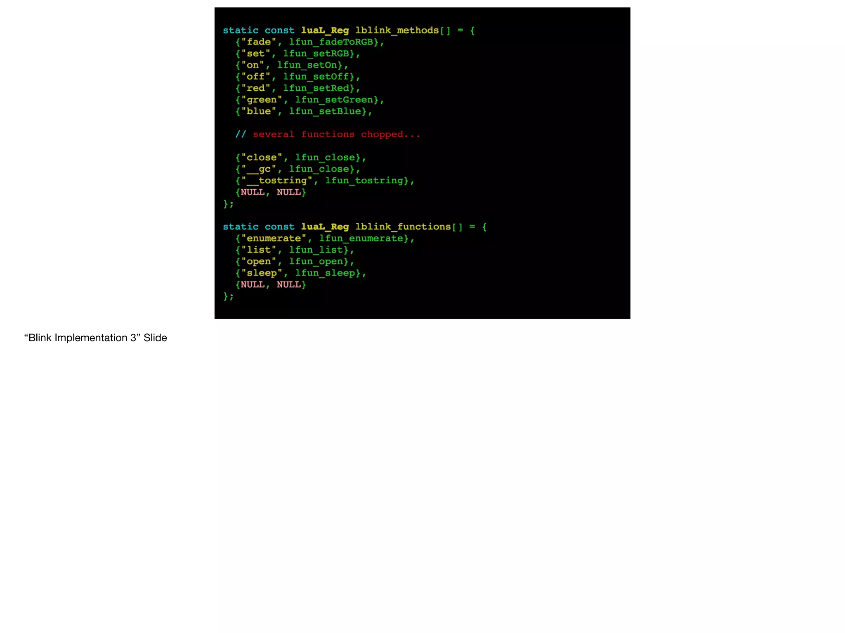Click the {"off", lfun_setOff} entry
845x633 pixels.
point(298,77)
